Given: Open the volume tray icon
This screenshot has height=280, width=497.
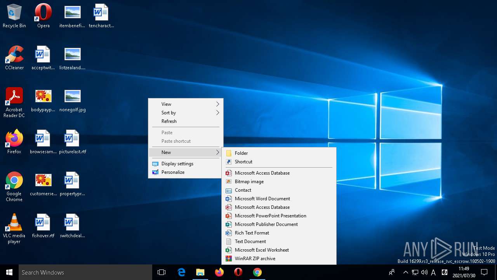Looking at the screenshot, I should (424, 272).
